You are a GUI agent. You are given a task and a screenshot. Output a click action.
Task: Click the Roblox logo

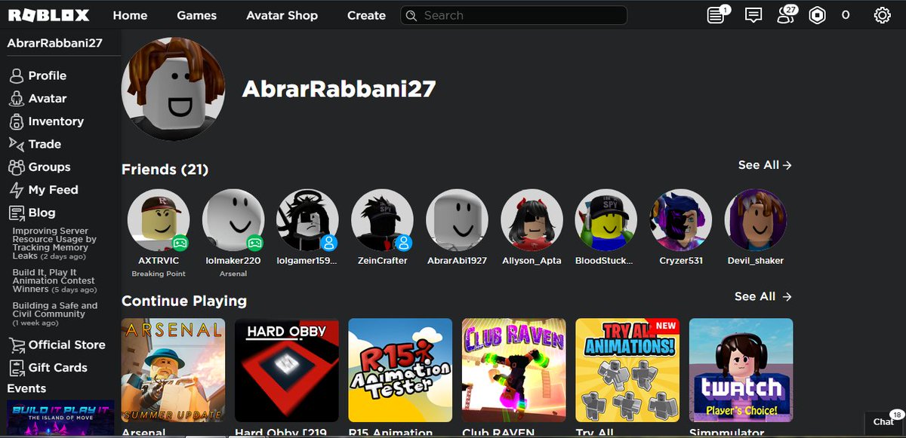pos(48,15)
